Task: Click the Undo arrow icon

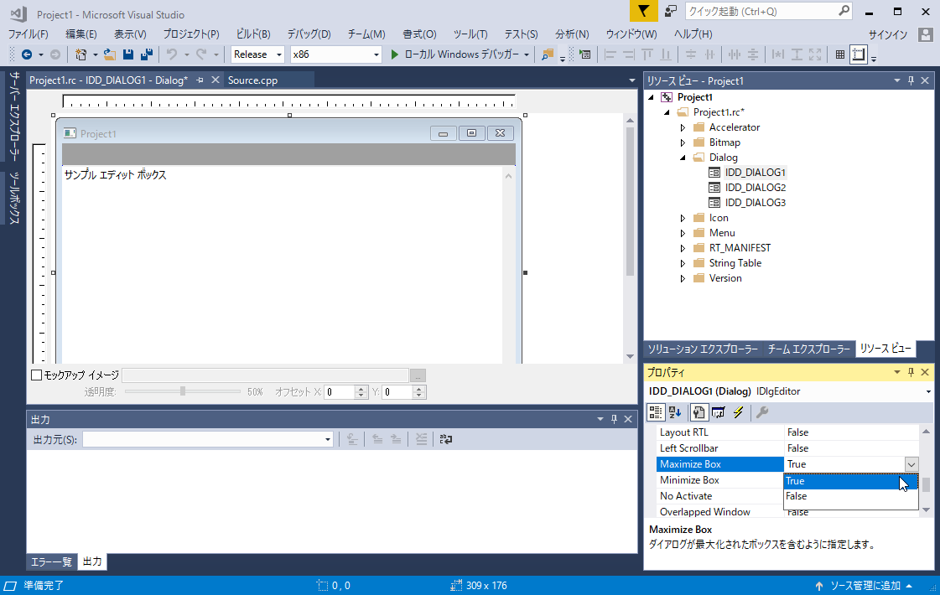Action: [171, 54]
